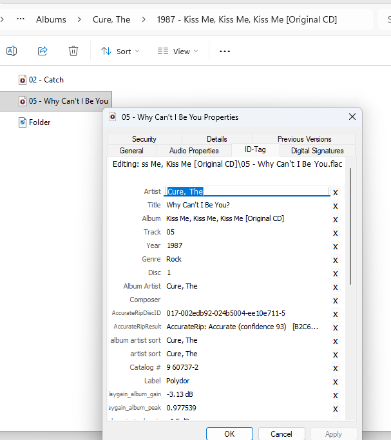Open the Sort dropdown menu
Viewport: 391px width, 440px height.
(120, 52)
